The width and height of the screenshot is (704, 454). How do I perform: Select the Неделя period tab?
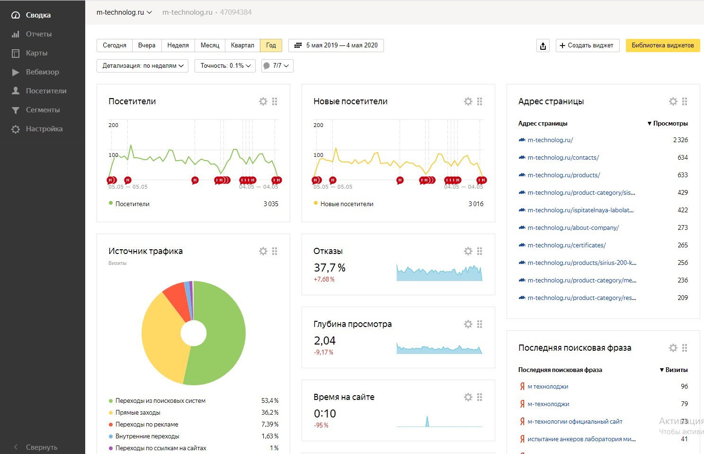click(178, 45)
